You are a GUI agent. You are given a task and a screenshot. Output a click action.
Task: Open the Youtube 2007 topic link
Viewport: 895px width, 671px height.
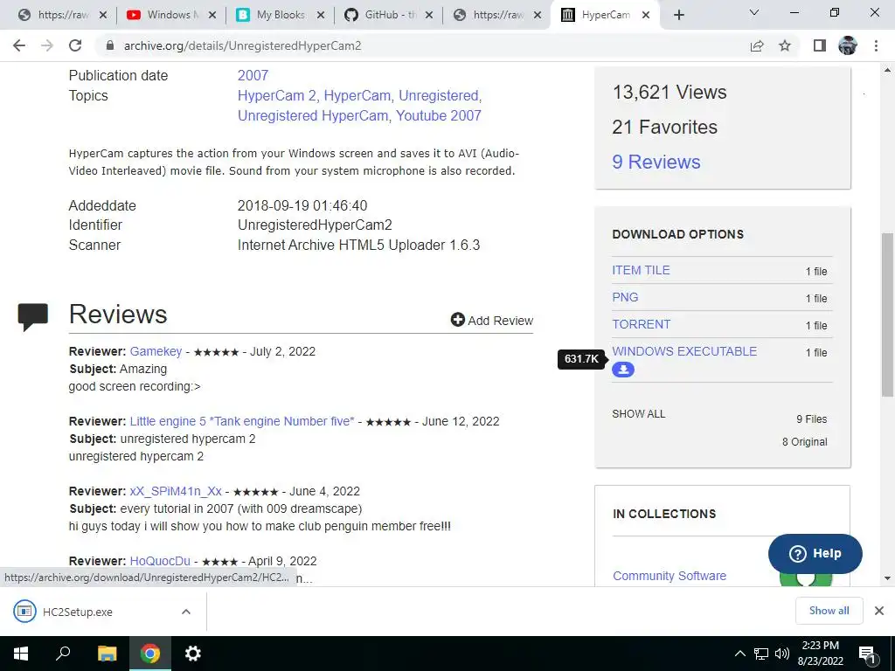[439, 115]
